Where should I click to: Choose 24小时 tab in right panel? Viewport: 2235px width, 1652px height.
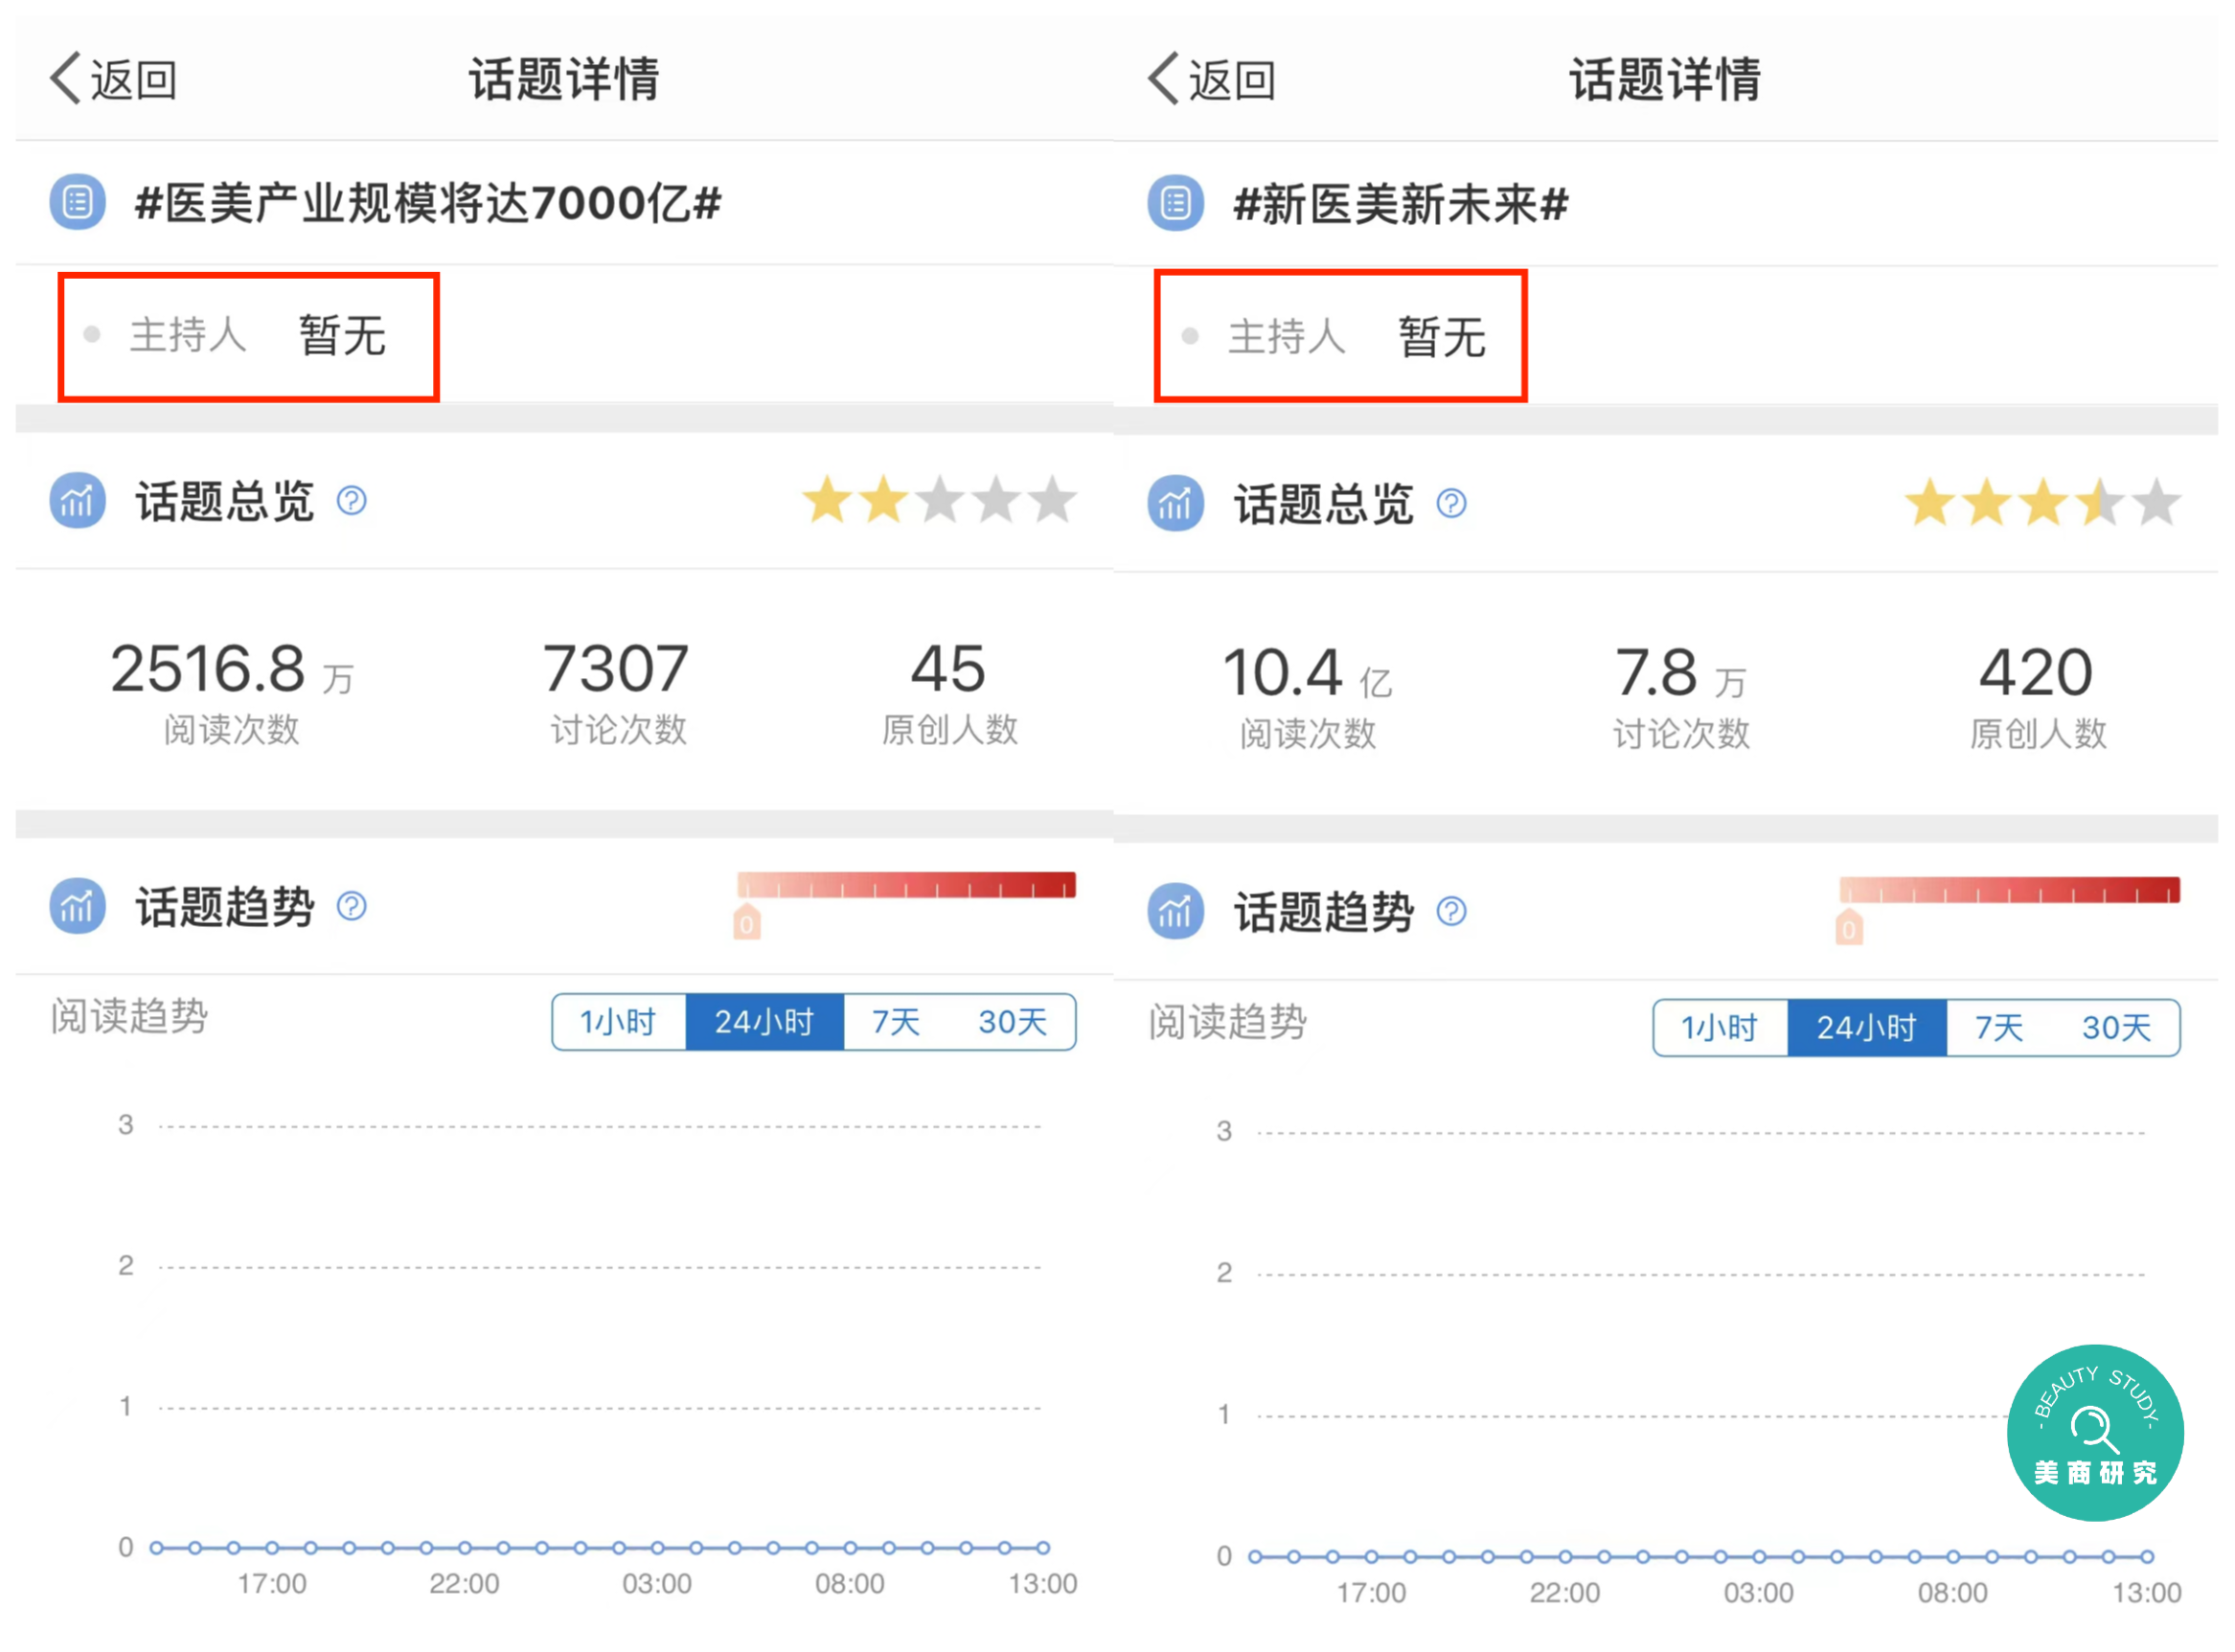point(1866,1027)
